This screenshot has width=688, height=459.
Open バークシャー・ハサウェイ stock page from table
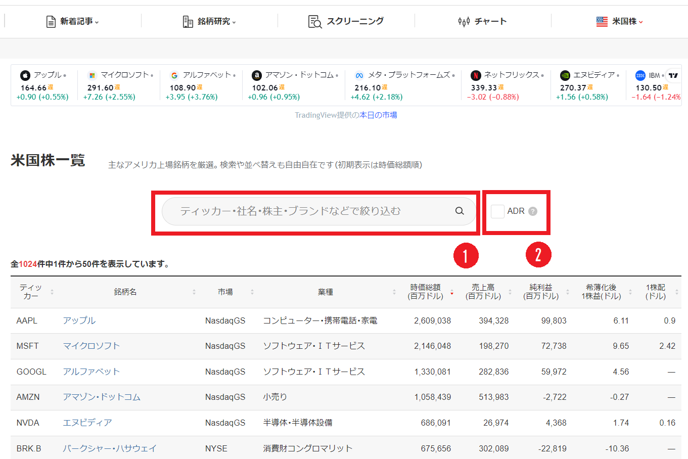[110, 448]
